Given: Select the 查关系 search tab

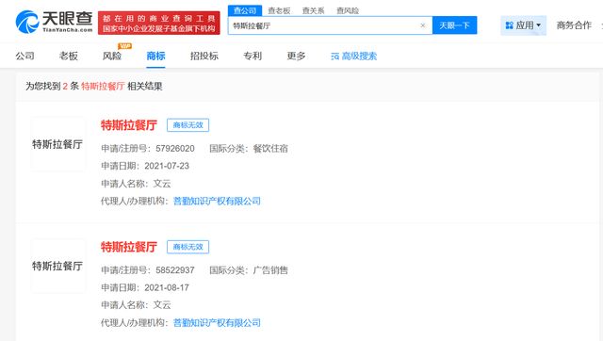Looking at the screenshot, I should (313, 10).
